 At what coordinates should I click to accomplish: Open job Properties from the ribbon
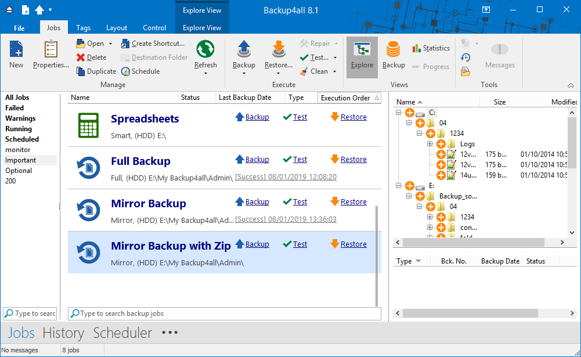50,54
